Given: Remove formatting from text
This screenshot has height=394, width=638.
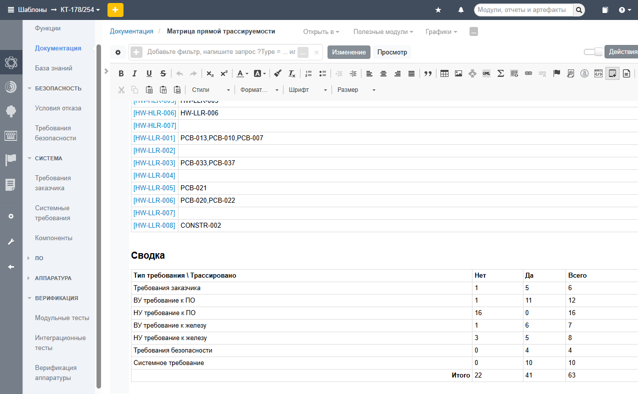Looking at the screenshot, I should 292,73.
